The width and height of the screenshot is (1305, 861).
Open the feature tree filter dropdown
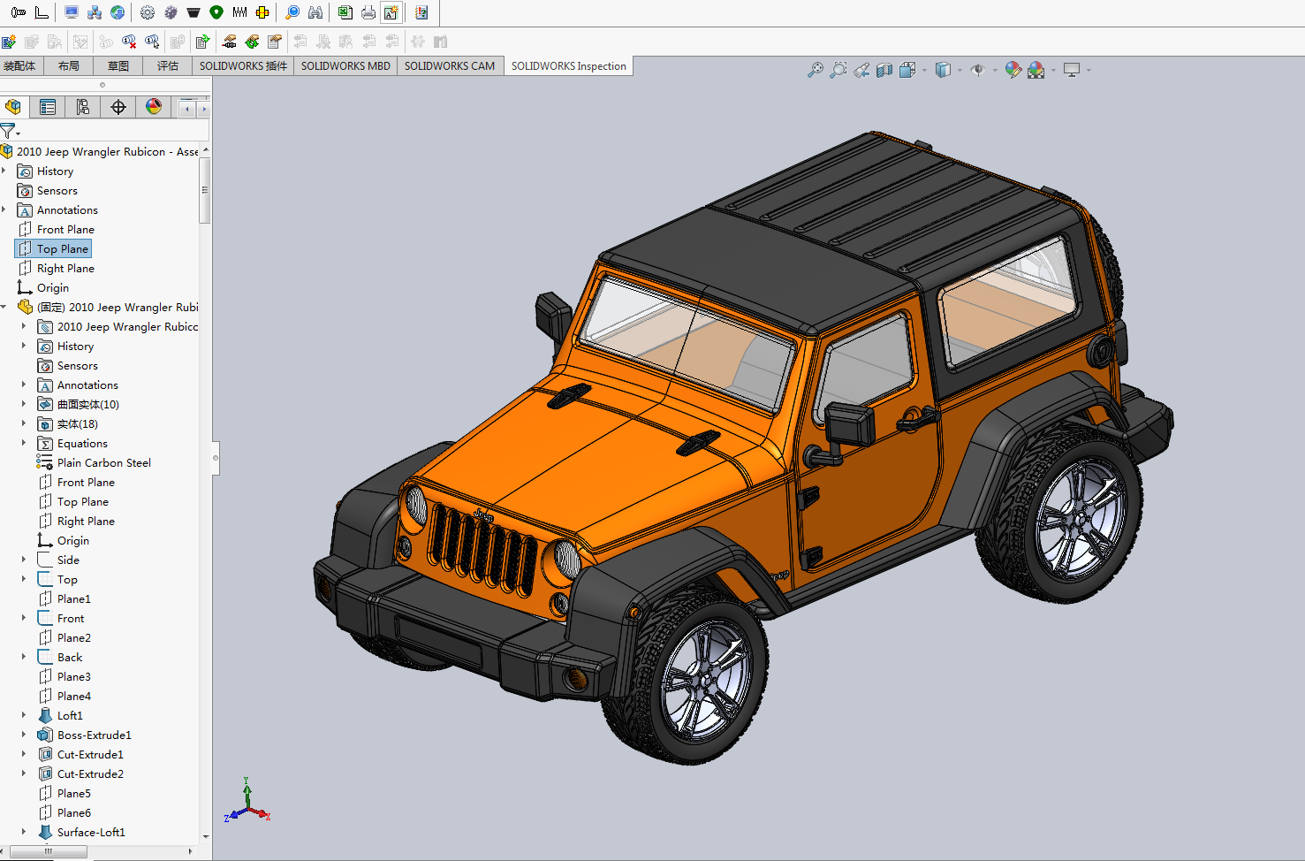[x=18, y=133]
